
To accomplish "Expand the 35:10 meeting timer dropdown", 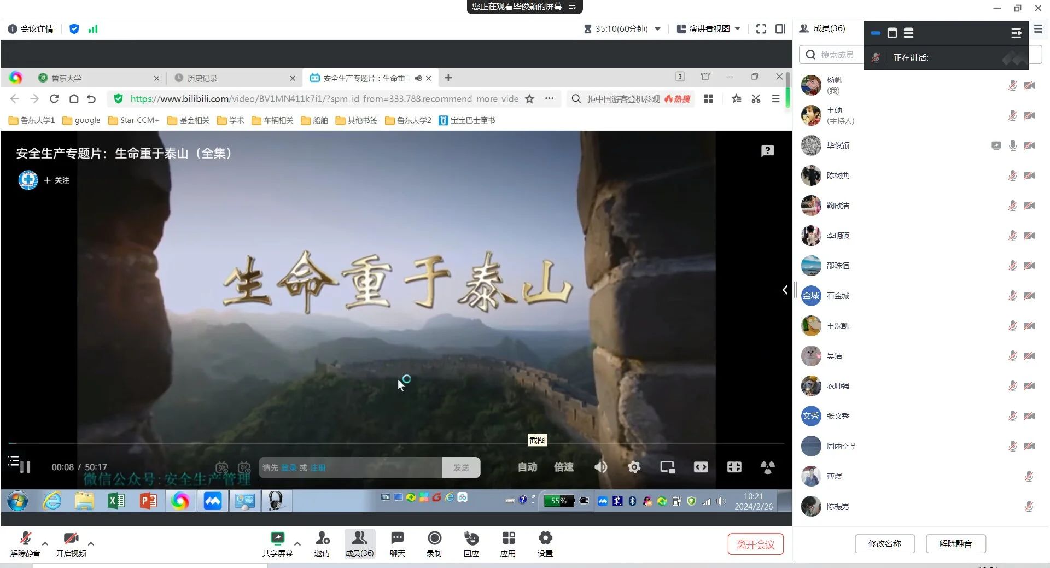I will [658, 29].
